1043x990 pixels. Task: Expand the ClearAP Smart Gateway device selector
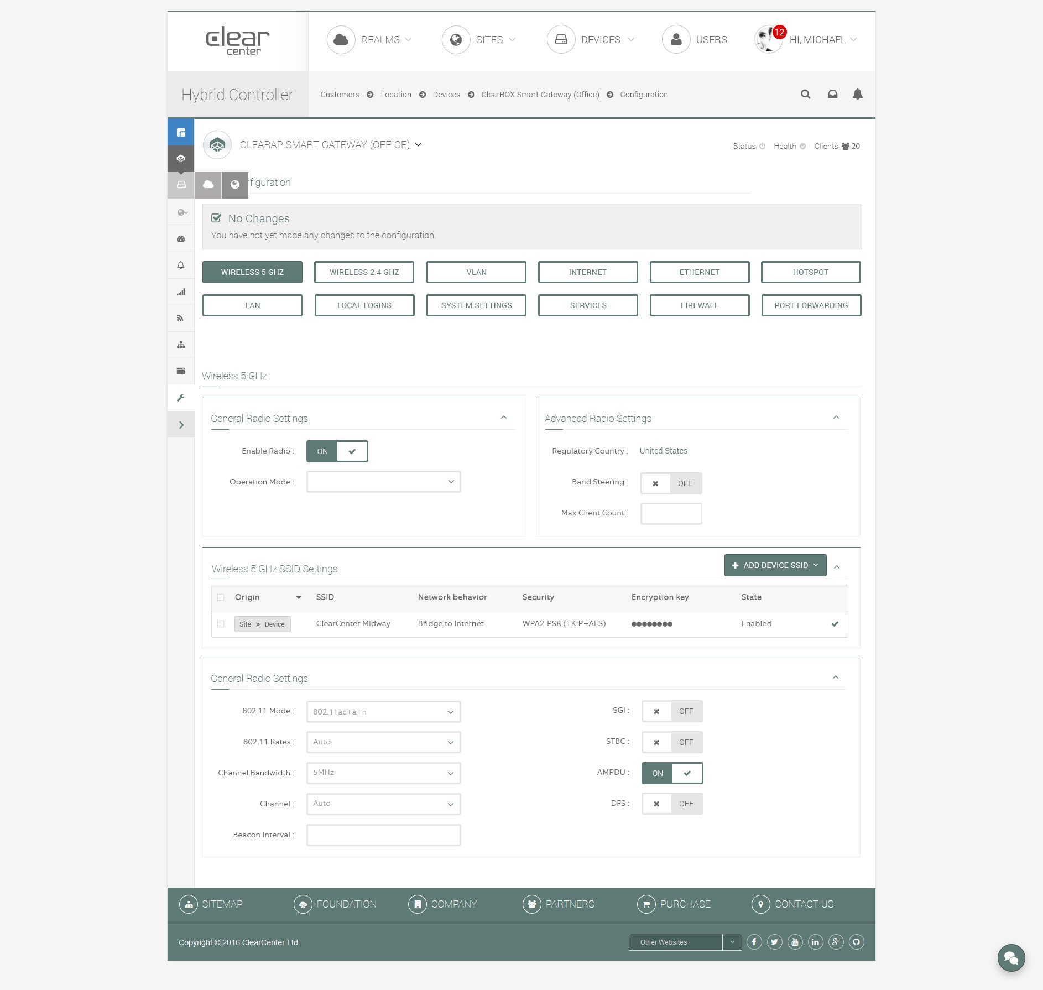[419, 145]
